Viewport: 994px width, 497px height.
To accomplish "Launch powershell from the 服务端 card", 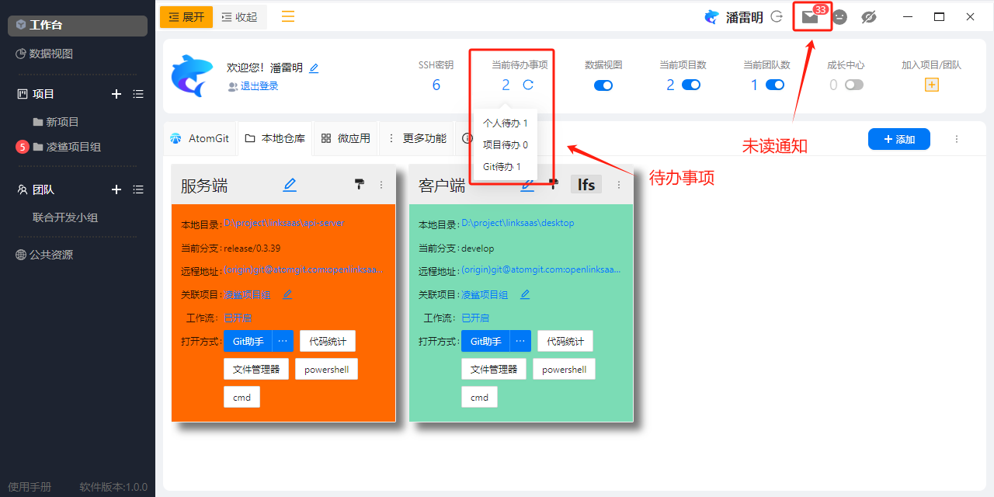I will [x=326, y=369].
